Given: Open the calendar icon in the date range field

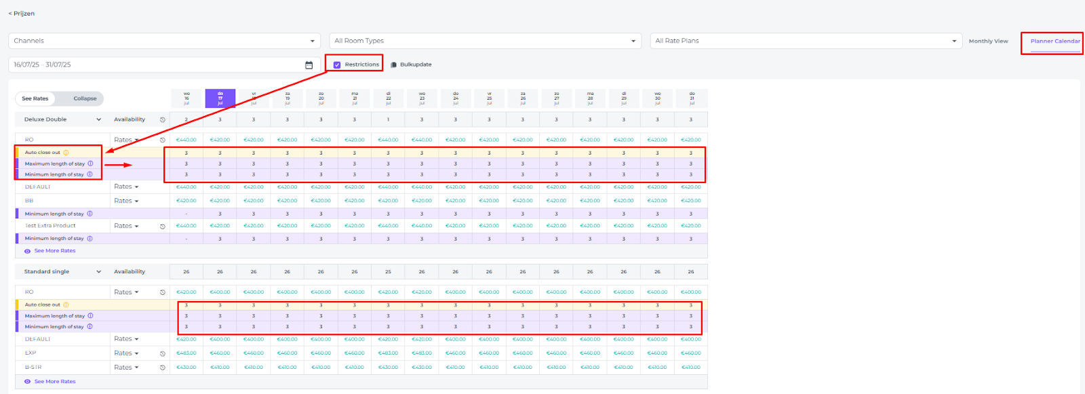Looking at the screenshot, I should pyautogui.click(x=309, y=65).
